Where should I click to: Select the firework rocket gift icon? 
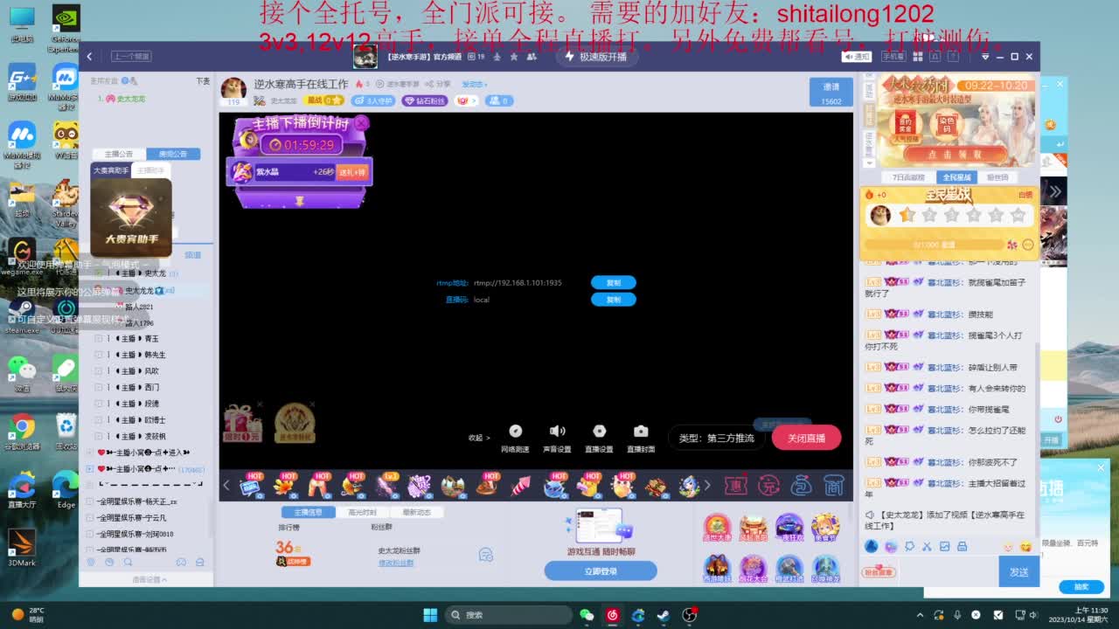pos(520,484)
